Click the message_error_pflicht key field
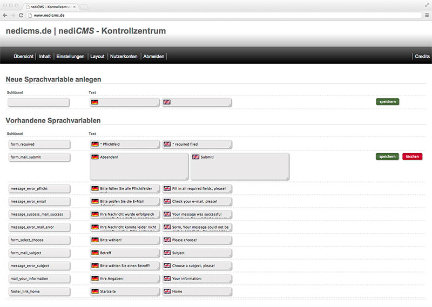The height and width of the screenshot is (307, 432). (39, 189)
